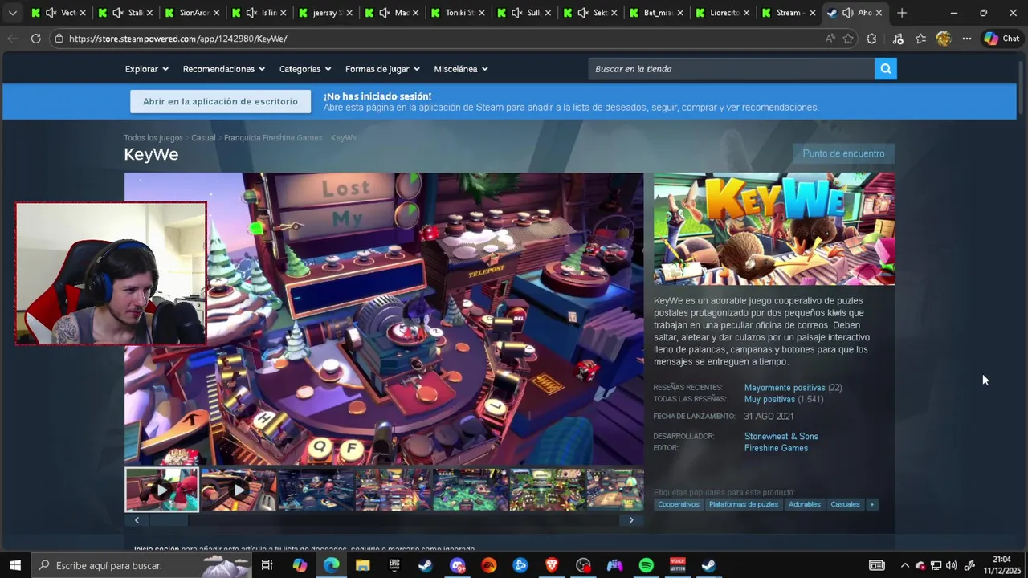Screen dimensions: 1028x578
Task: Play second trailer thumbnail
Action: [x=239, y=490]
